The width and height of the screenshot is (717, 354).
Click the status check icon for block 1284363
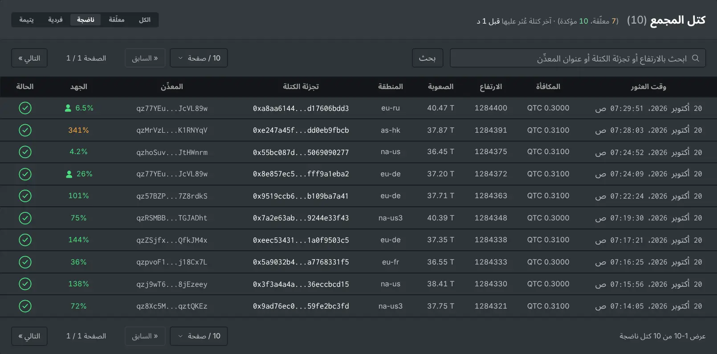coord(25,196)
